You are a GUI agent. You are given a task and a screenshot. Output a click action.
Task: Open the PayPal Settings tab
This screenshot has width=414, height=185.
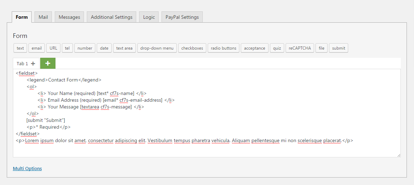[x=182, y=17]
